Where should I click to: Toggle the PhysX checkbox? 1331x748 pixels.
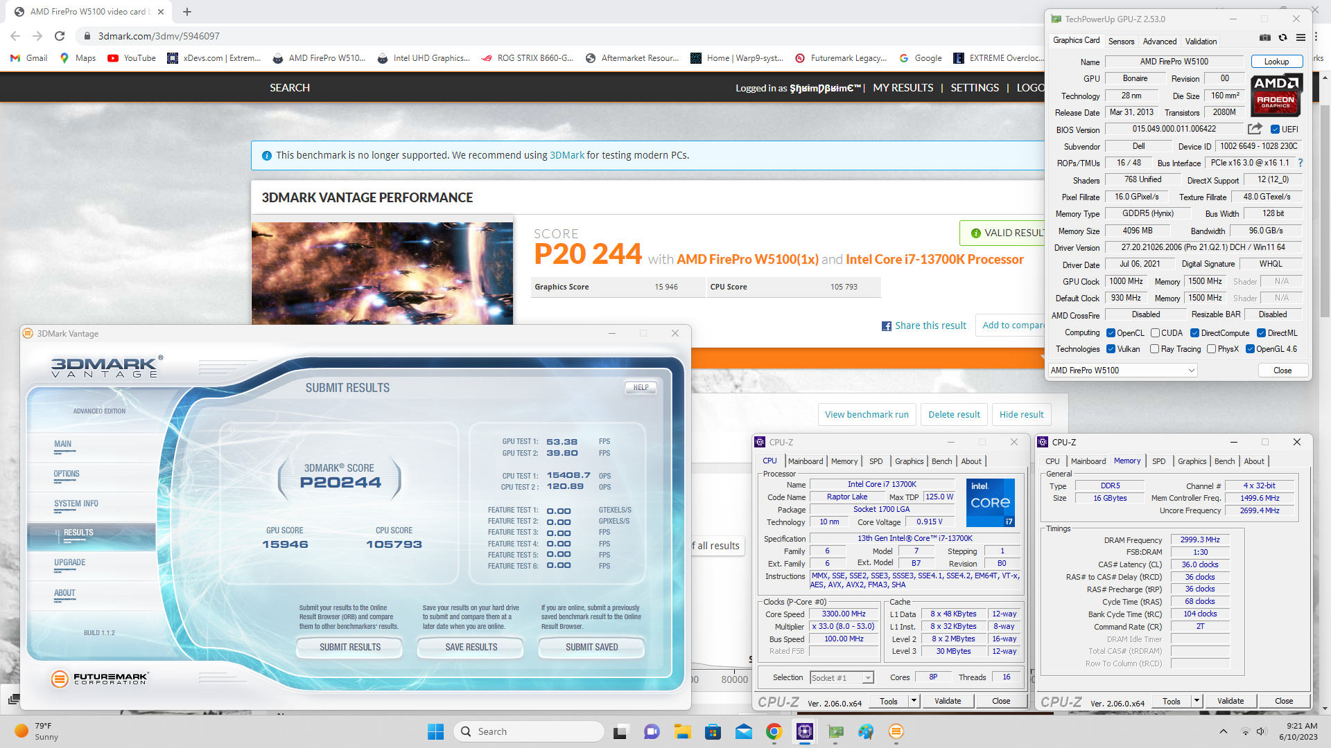1211,349
